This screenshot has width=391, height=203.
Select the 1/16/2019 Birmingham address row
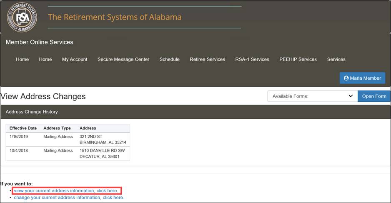pyautogui.click(x=68, y=139)
